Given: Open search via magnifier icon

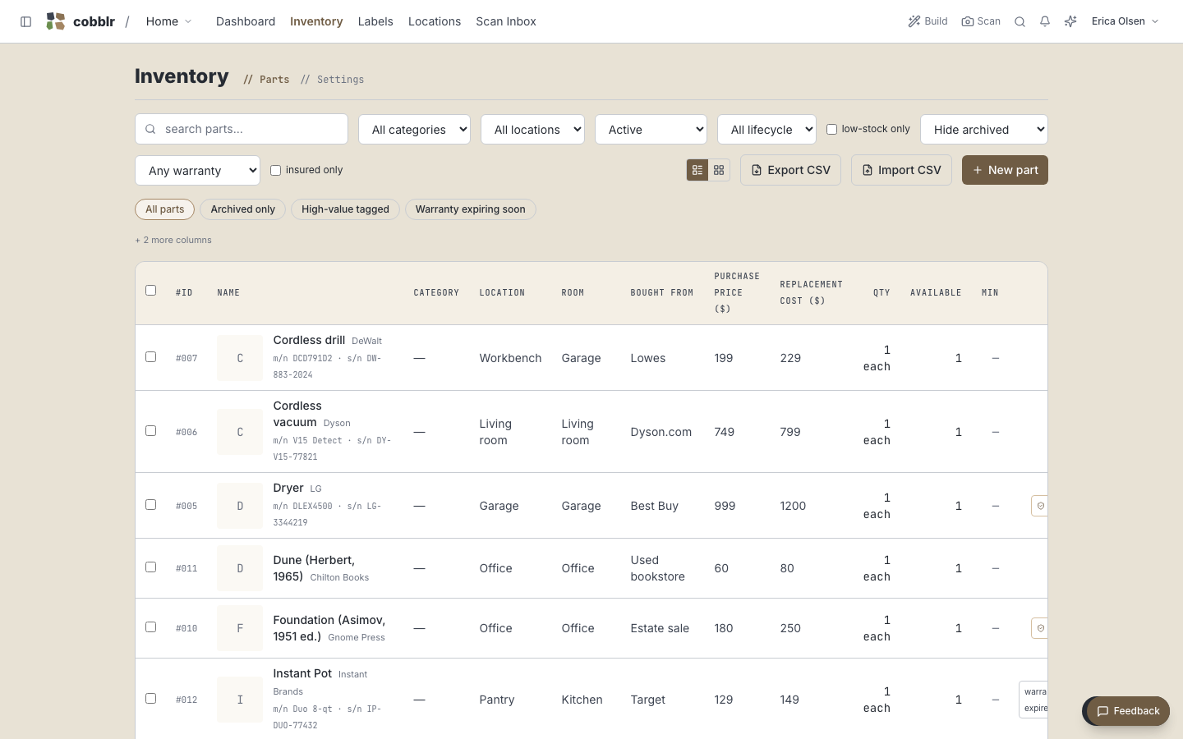Looking at the screenshot, I should click(x=1020, y=21).
